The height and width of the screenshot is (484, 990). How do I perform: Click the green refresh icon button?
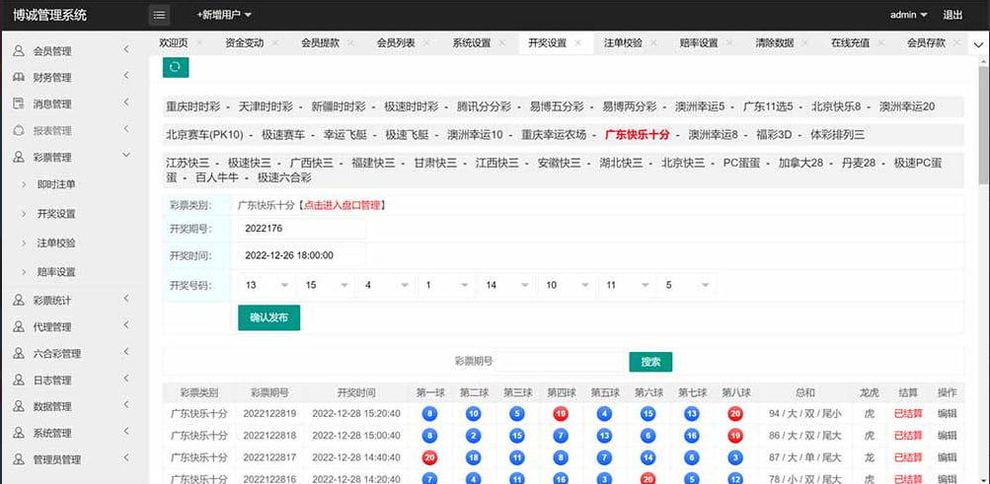[x=176, y=67]
